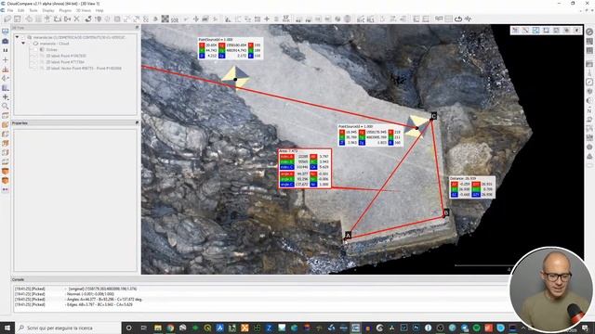Click the highlighted mode icon in picking toolbar

pos(535,30)
